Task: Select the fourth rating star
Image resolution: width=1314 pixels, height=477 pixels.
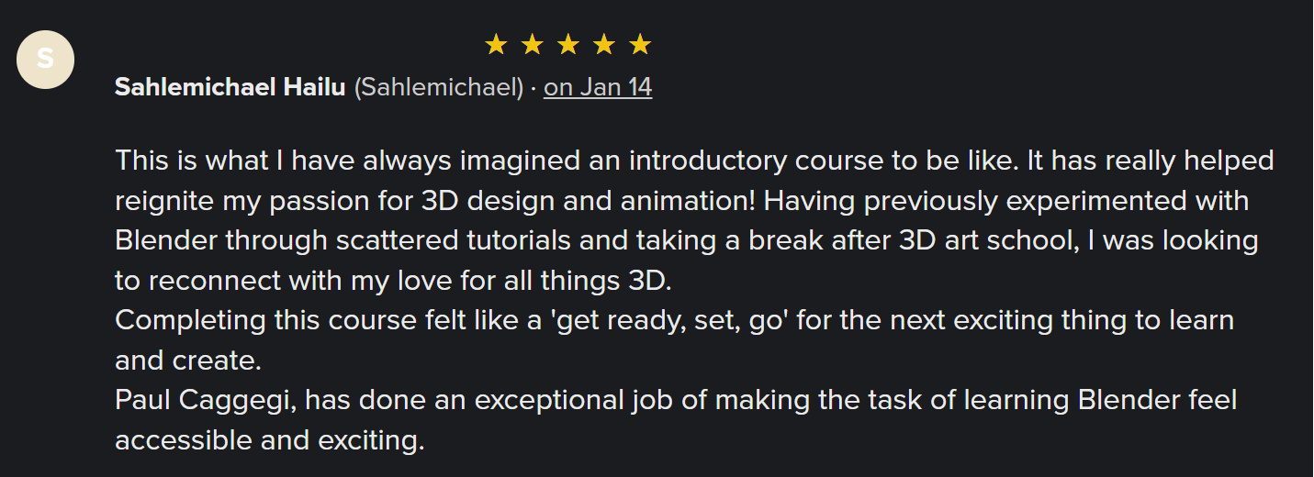Action: pos(604,43)
